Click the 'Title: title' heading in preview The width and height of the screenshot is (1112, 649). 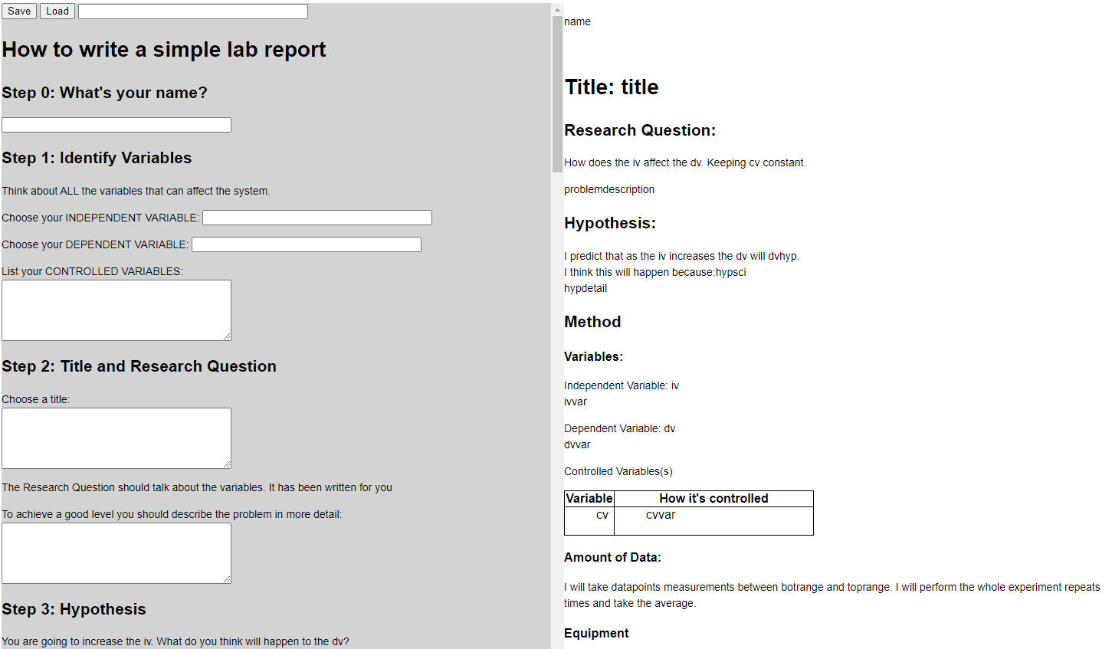[x=612, y=87]
